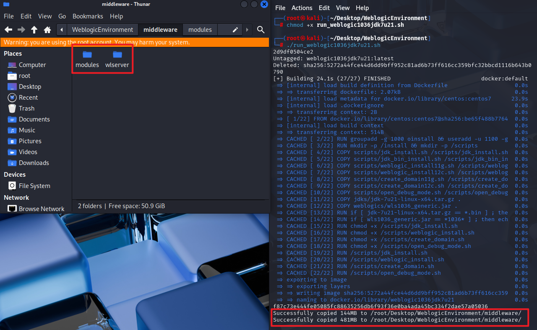Go back with Thunar's left arrow
The image size is (537, 330).
8,30
